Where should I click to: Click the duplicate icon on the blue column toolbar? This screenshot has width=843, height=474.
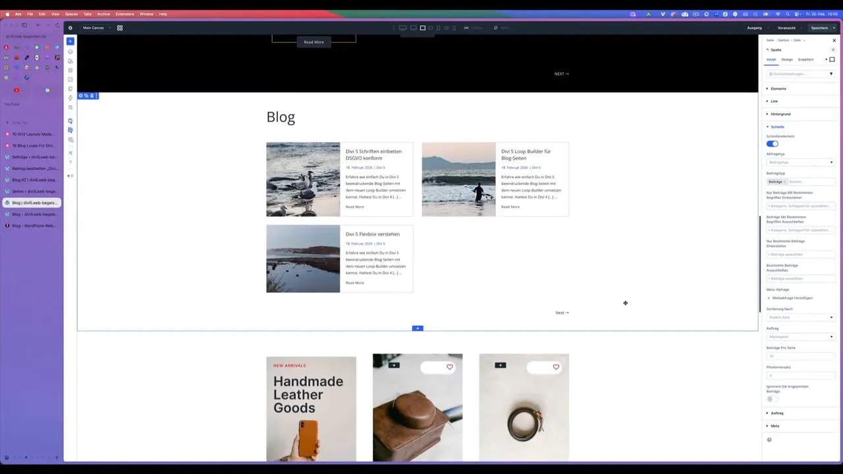point(86,95)
